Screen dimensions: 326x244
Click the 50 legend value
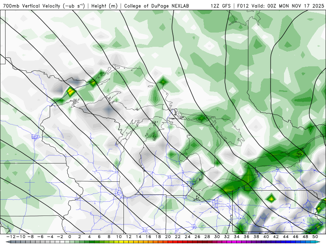coord(315,237)
